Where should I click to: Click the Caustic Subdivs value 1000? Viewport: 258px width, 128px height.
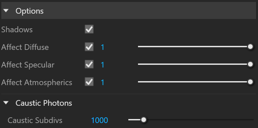click(100, 120)
